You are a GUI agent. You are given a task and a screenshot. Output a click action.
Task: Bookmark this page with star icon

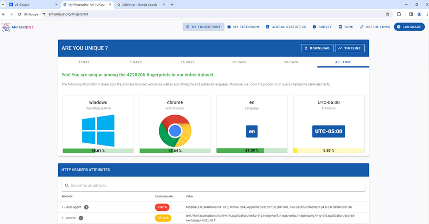click(388, 14)
